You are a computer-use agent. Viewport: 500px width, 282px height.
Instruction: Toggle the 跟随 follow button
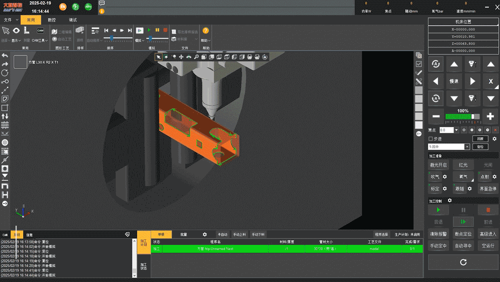(460, 189)
